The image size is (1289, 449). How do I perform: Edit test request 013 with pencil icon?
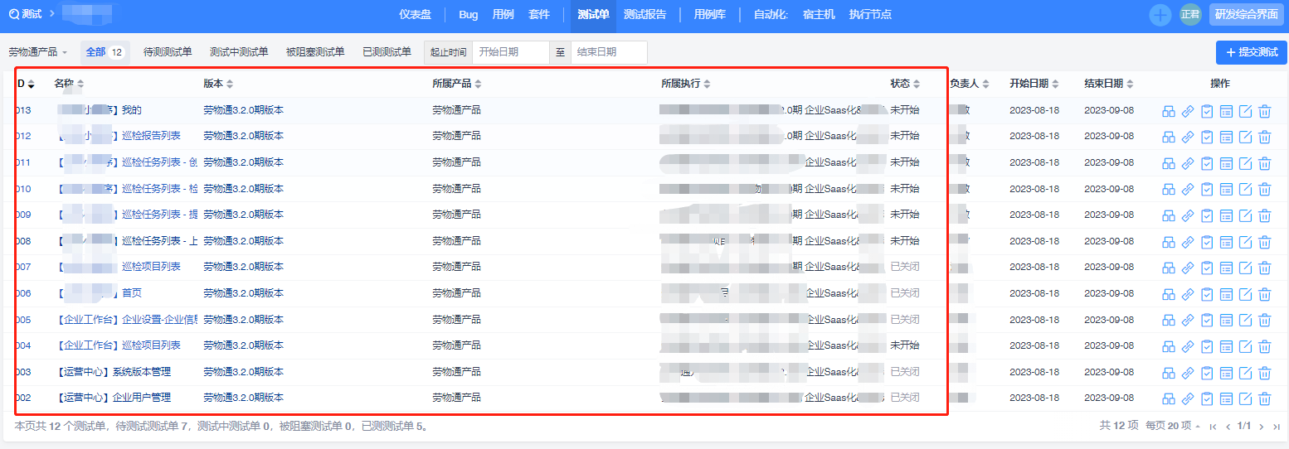point(1245,111)
